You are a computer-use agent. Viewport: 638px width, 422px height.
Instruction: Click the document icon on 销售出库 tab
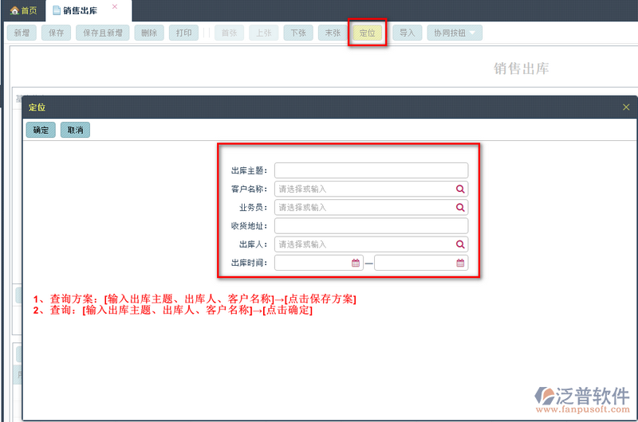tap(57, 10)
